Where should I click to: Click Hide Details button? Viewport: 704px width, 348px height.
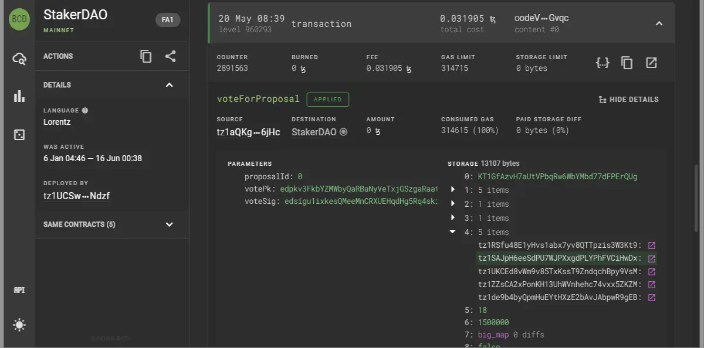(x=629, y=100)
